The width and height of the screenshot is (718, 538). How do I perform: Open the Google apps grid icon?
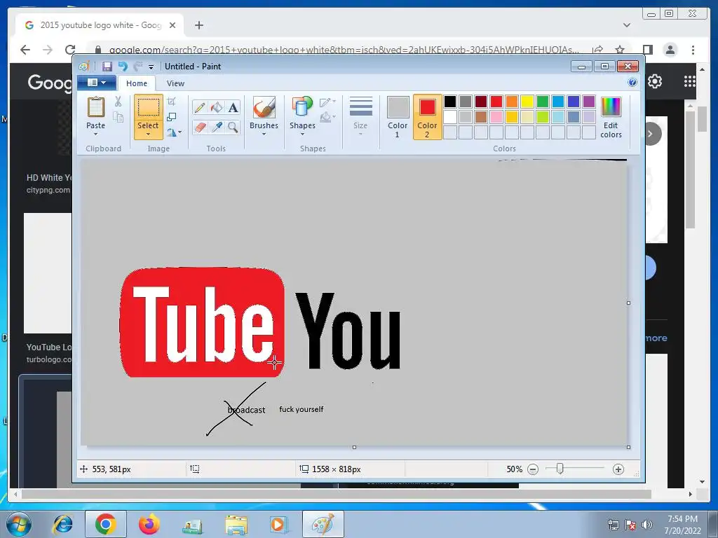(x=690, y=81)
